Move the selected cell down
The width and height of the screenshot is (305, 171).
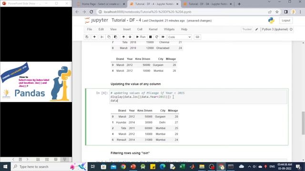130,37
